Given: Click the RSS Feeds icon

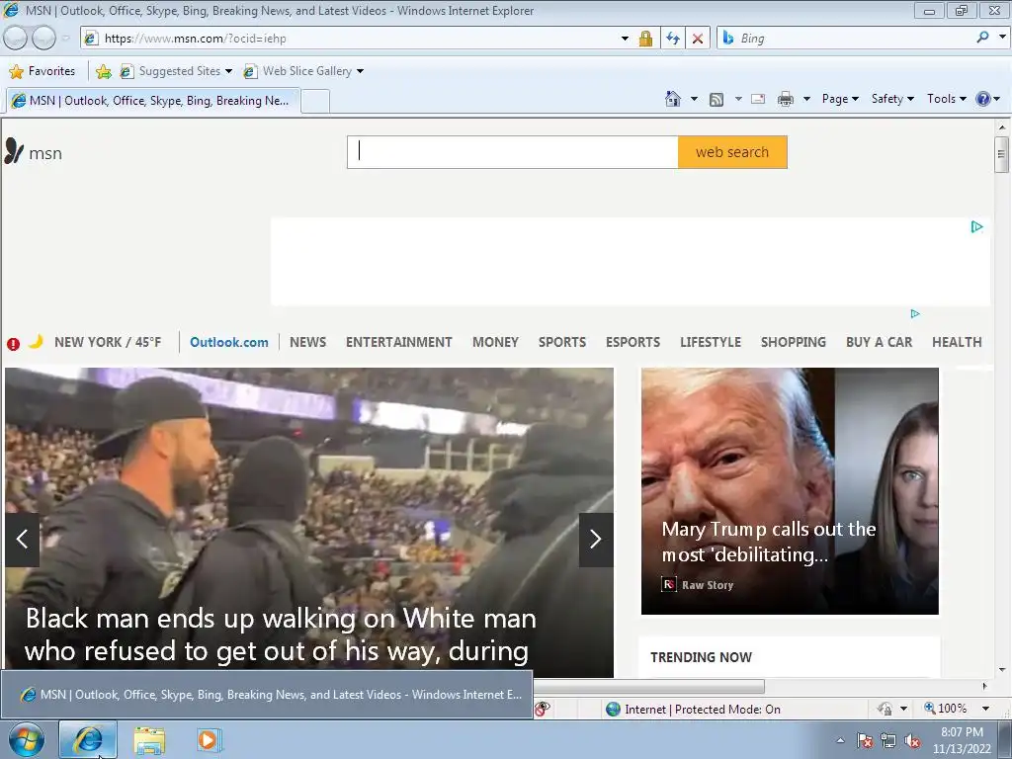Looking at the screenshot, I should [717, 100].
